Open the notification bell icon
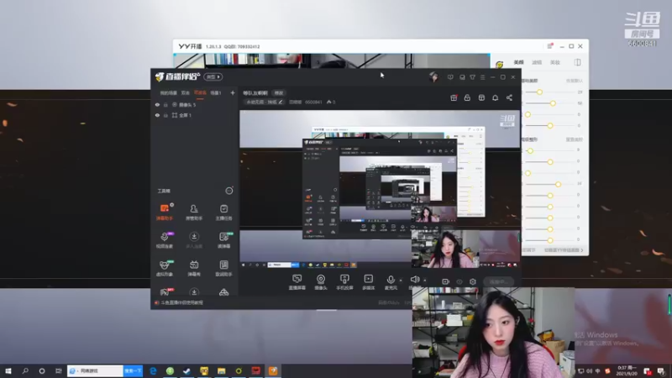 tap(495, 97)
